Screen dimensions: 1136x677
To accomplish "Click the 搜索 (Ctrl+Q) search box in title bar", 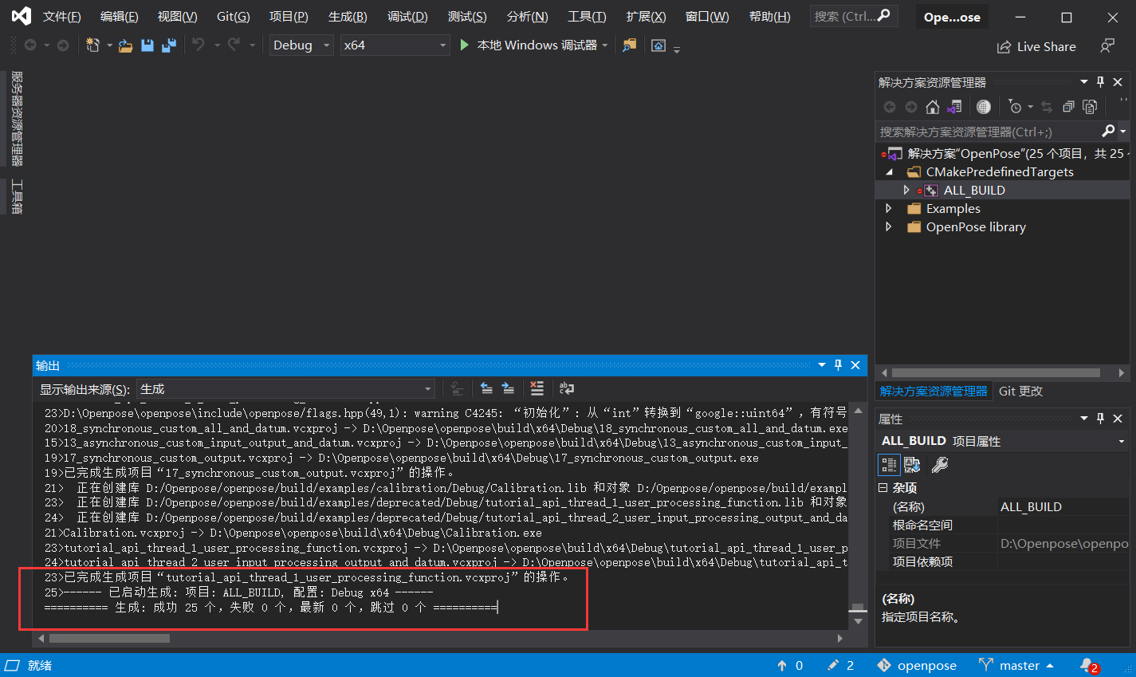I will click(854, 16).
